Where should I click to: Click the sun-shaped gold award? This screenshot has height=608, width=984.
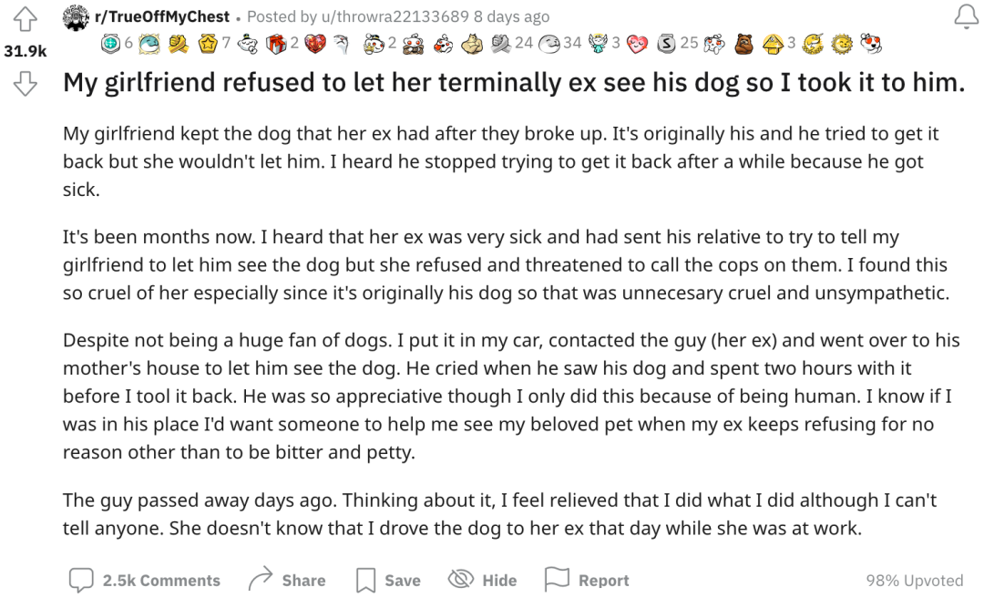842,44
